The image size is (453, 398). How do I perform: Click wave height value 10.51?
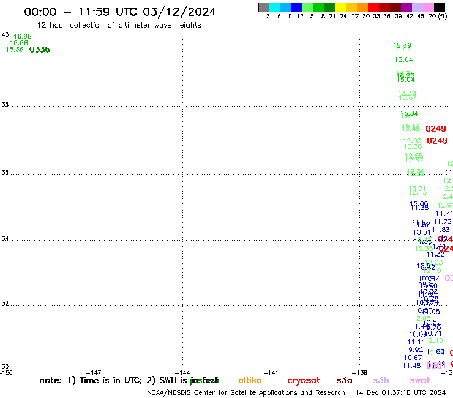coord(422,233)
